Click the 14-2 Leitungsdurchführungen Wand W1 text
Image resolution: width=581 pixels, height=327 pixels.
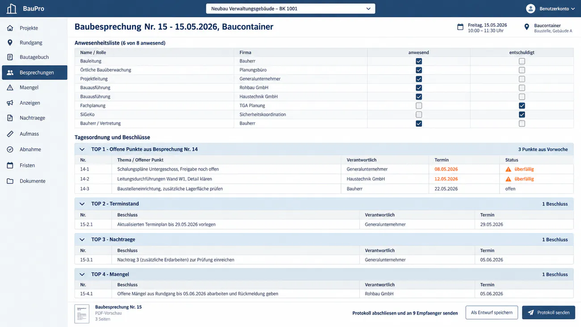(x=164, y=179)
